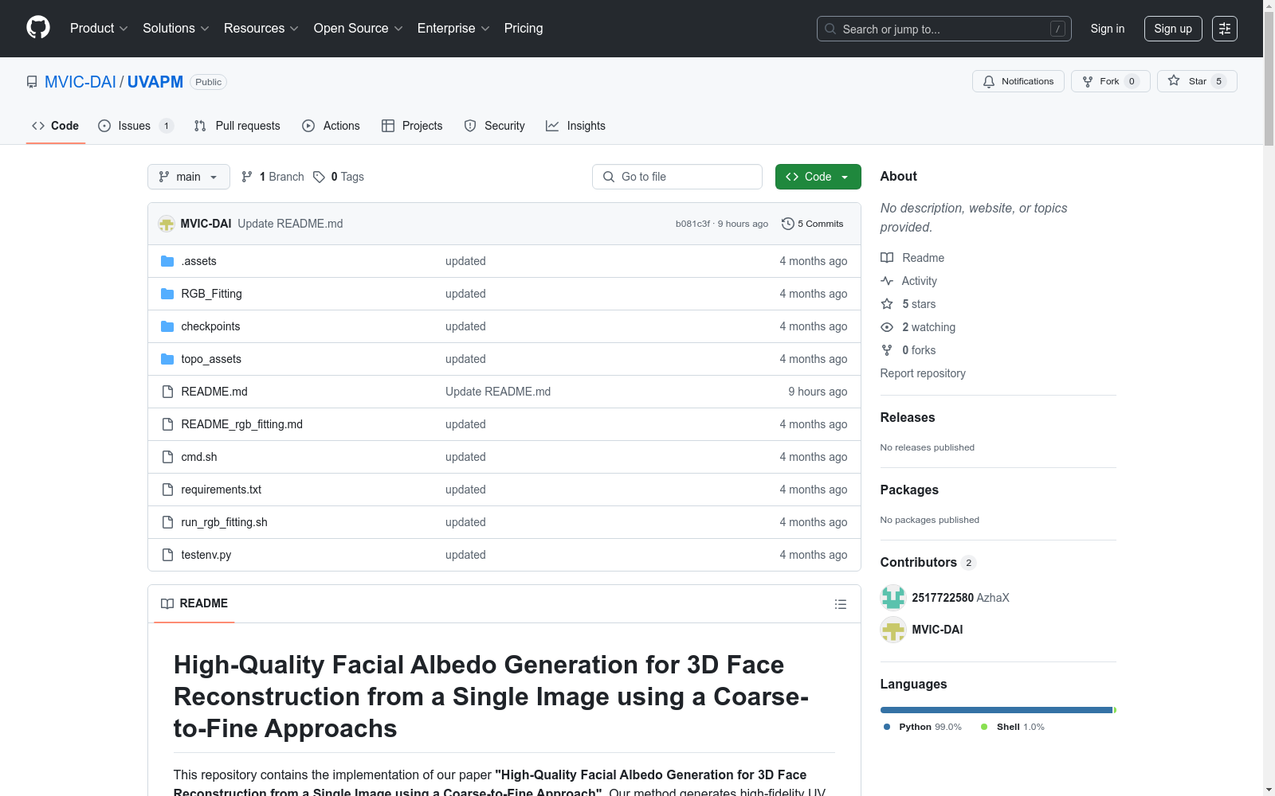This screenshot has width=1275, height=796.
Task: Click the Shell 1.0% language link
Action: click(x=1013, y=727)
